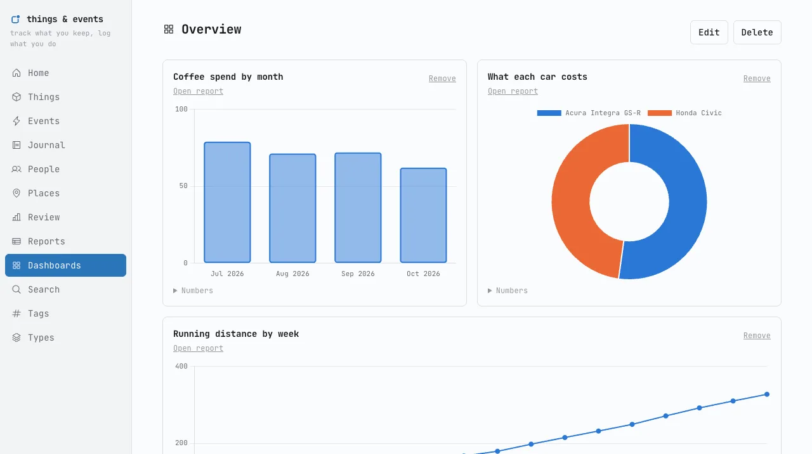Viewport: 812px width, 454px height.
Task: Click the People icon in sidebar
Action: pos(16,169)
